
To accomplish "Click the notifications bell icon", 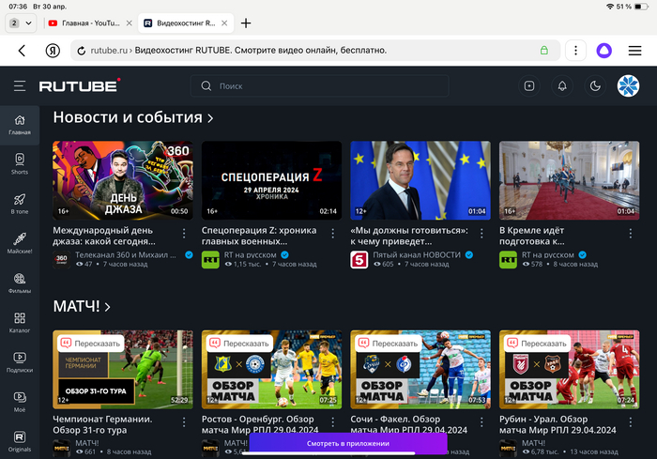I will click(x=562, y=86).
